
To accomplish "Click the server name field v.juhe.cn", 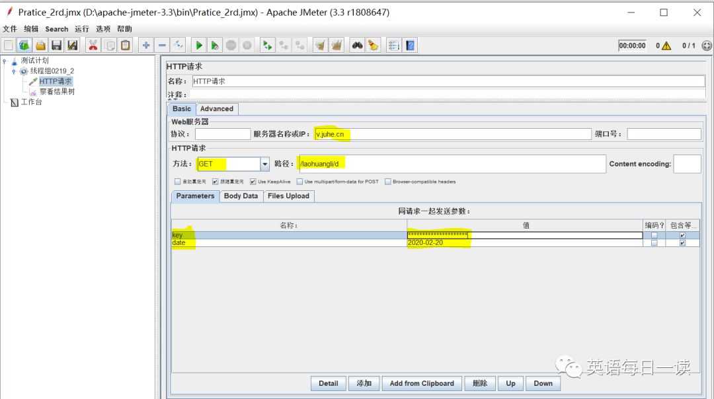I will 453,134.
